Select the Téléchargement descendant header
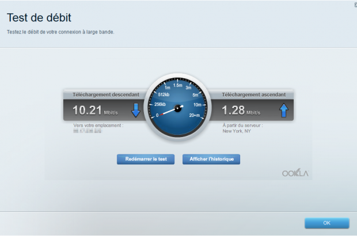Screen dimensions: 357x236 pyautogui.click(x=105, y=94)
